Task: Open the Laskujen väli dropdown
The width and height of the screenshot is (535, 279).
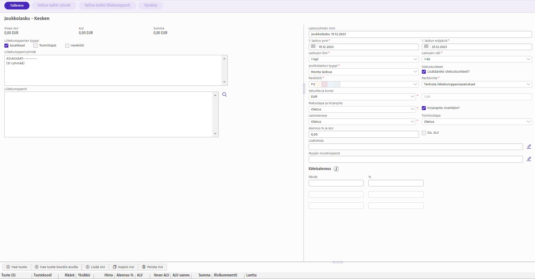Action: (x=476, y=59)
